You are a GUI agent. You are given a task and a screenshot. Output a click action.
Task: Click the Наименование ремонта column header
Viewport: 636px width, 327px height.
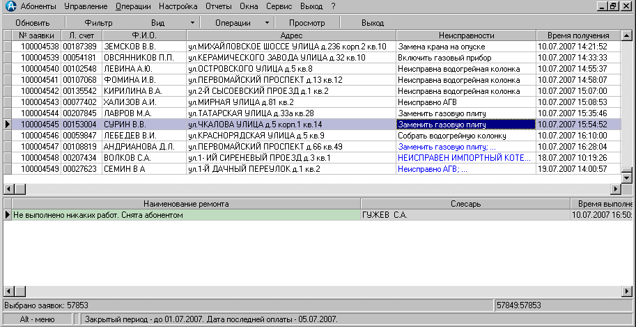pyautogui.click(x=186, y=203)
